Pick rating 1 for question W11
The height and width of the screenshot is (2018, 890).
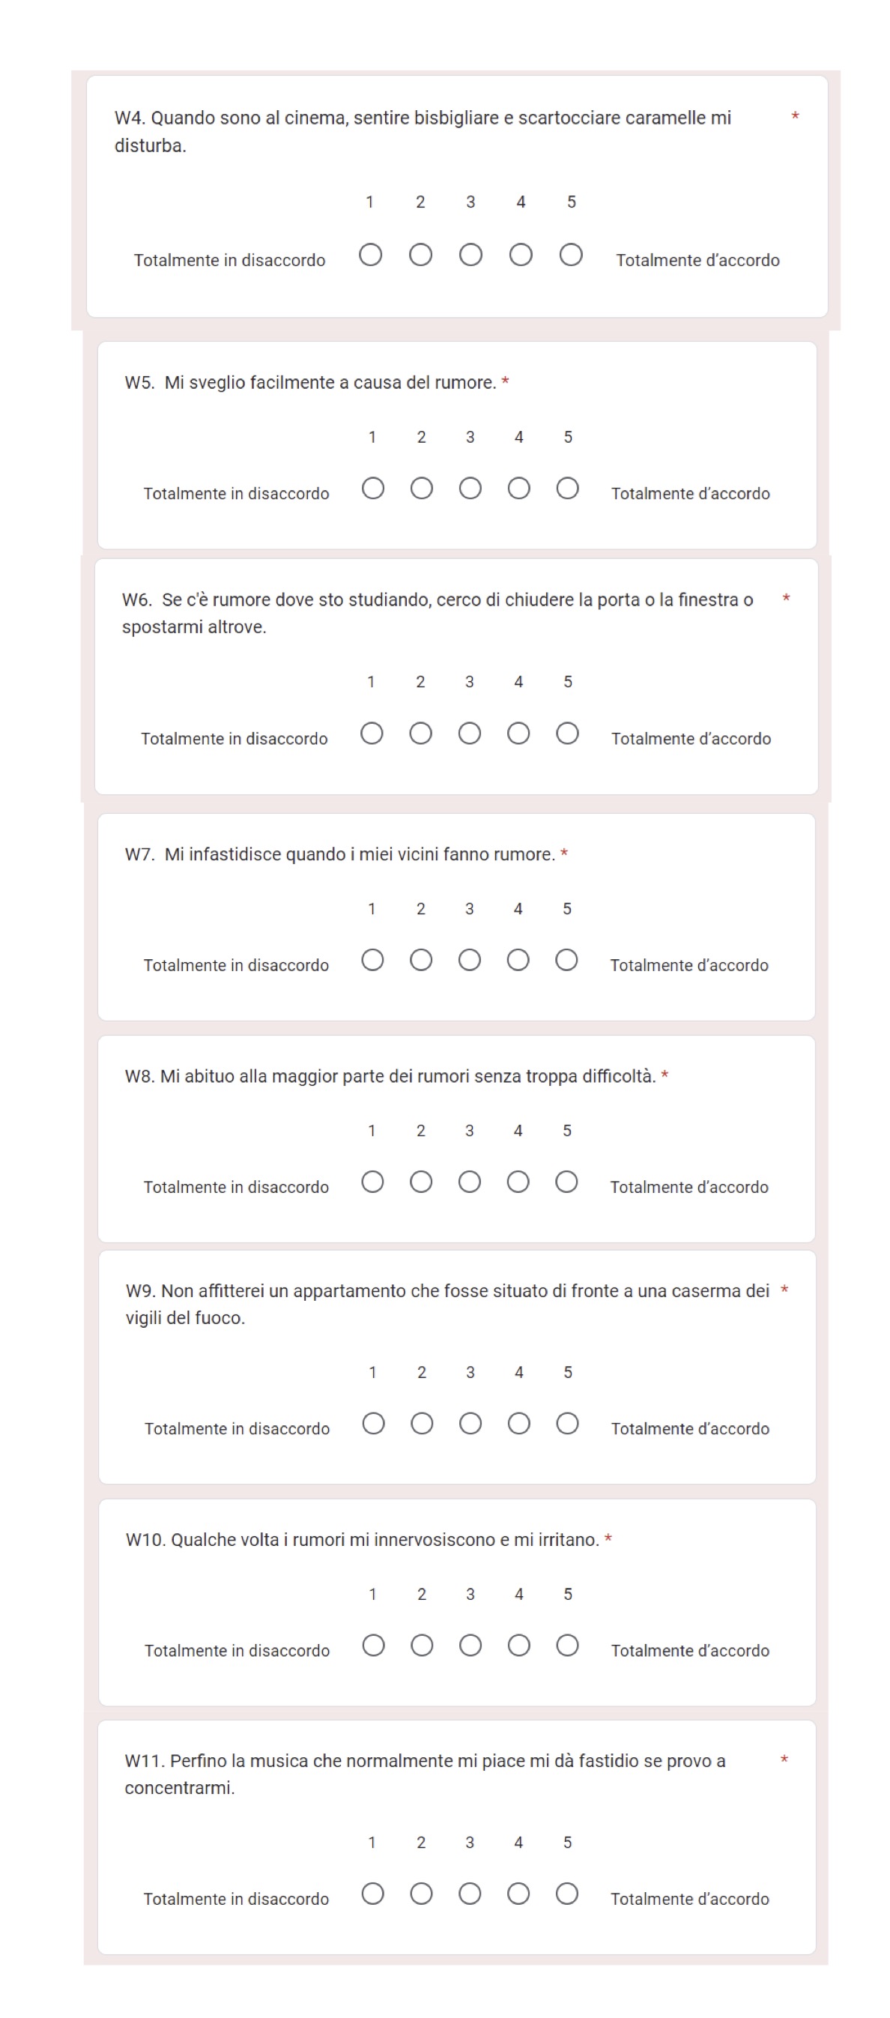[x=373, y=1894]
